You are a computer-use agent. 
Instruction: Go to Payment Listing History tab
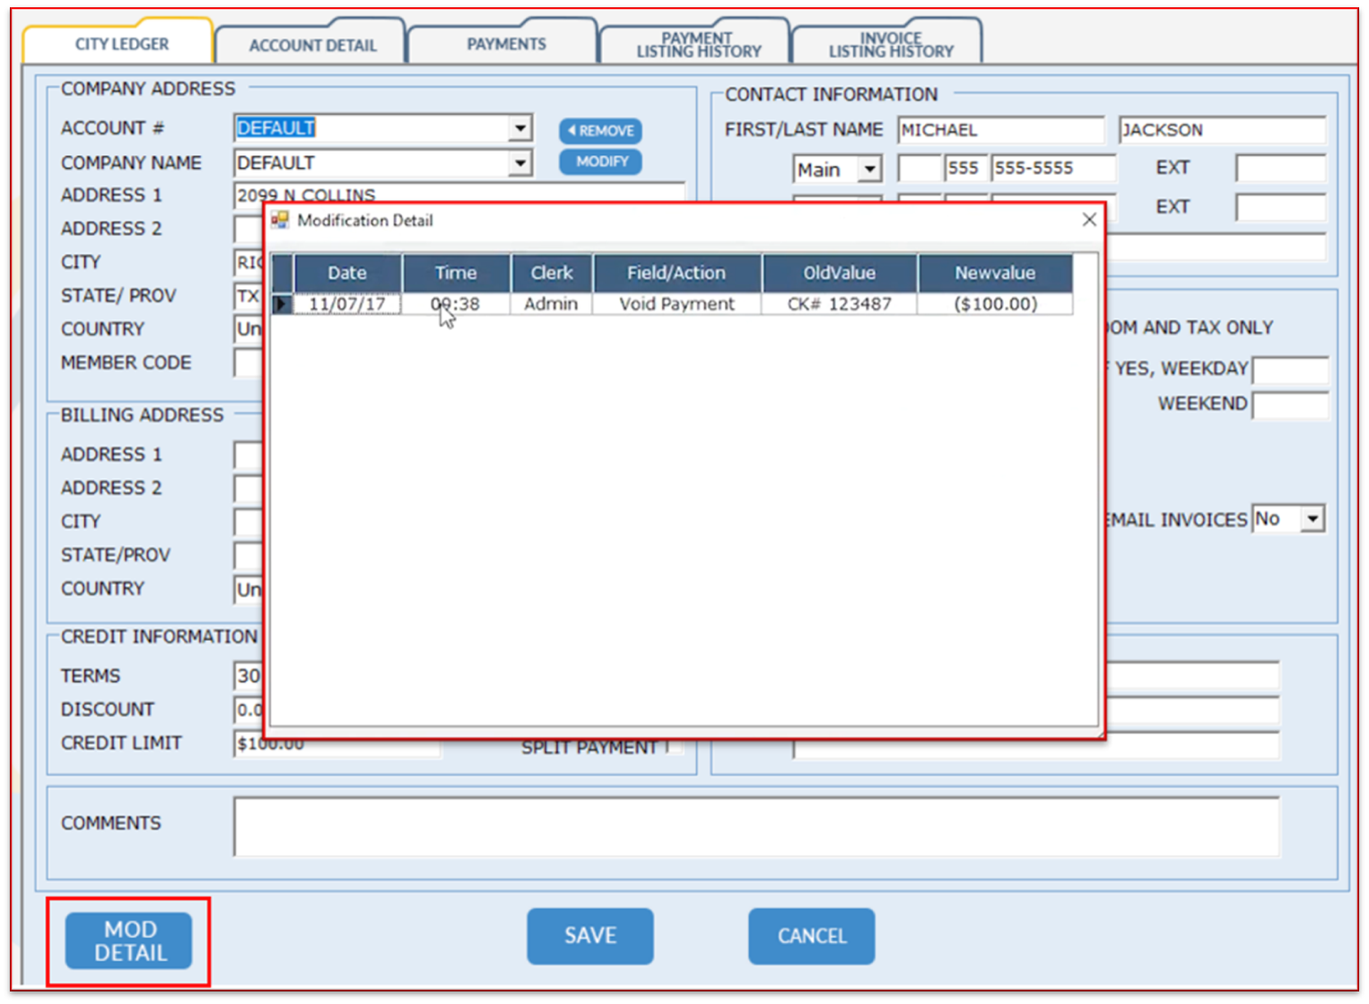(x=698, y=45)
